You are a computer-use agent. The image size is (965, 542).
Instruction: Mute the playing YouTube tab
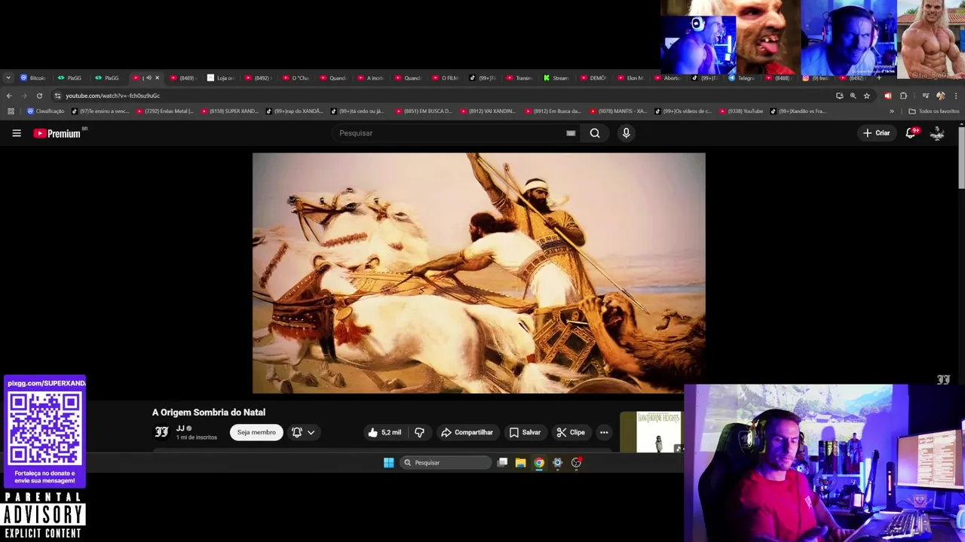click(149, 78)
